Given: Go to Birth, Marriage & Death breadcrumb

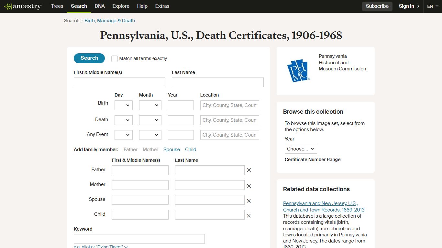Looking at the screenshot, I should pyautogui.click(x=110, y=21).
